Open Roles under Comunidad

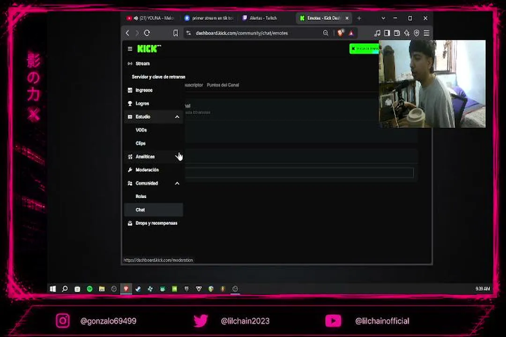pyautogui.click(x=141, y=197)
